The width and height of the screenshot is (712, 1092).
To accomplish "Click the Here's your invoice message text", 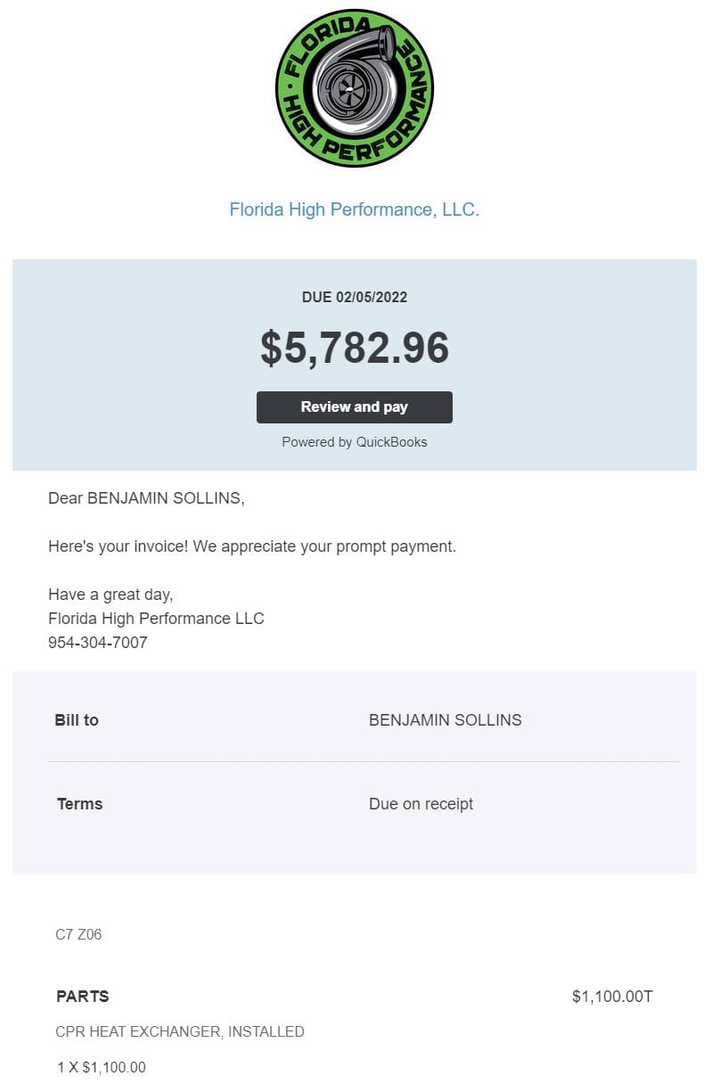I will click(x=252, y=546).
